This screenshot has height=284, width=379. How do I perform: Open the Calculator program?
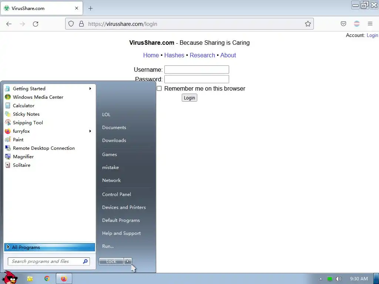point(49,105)
